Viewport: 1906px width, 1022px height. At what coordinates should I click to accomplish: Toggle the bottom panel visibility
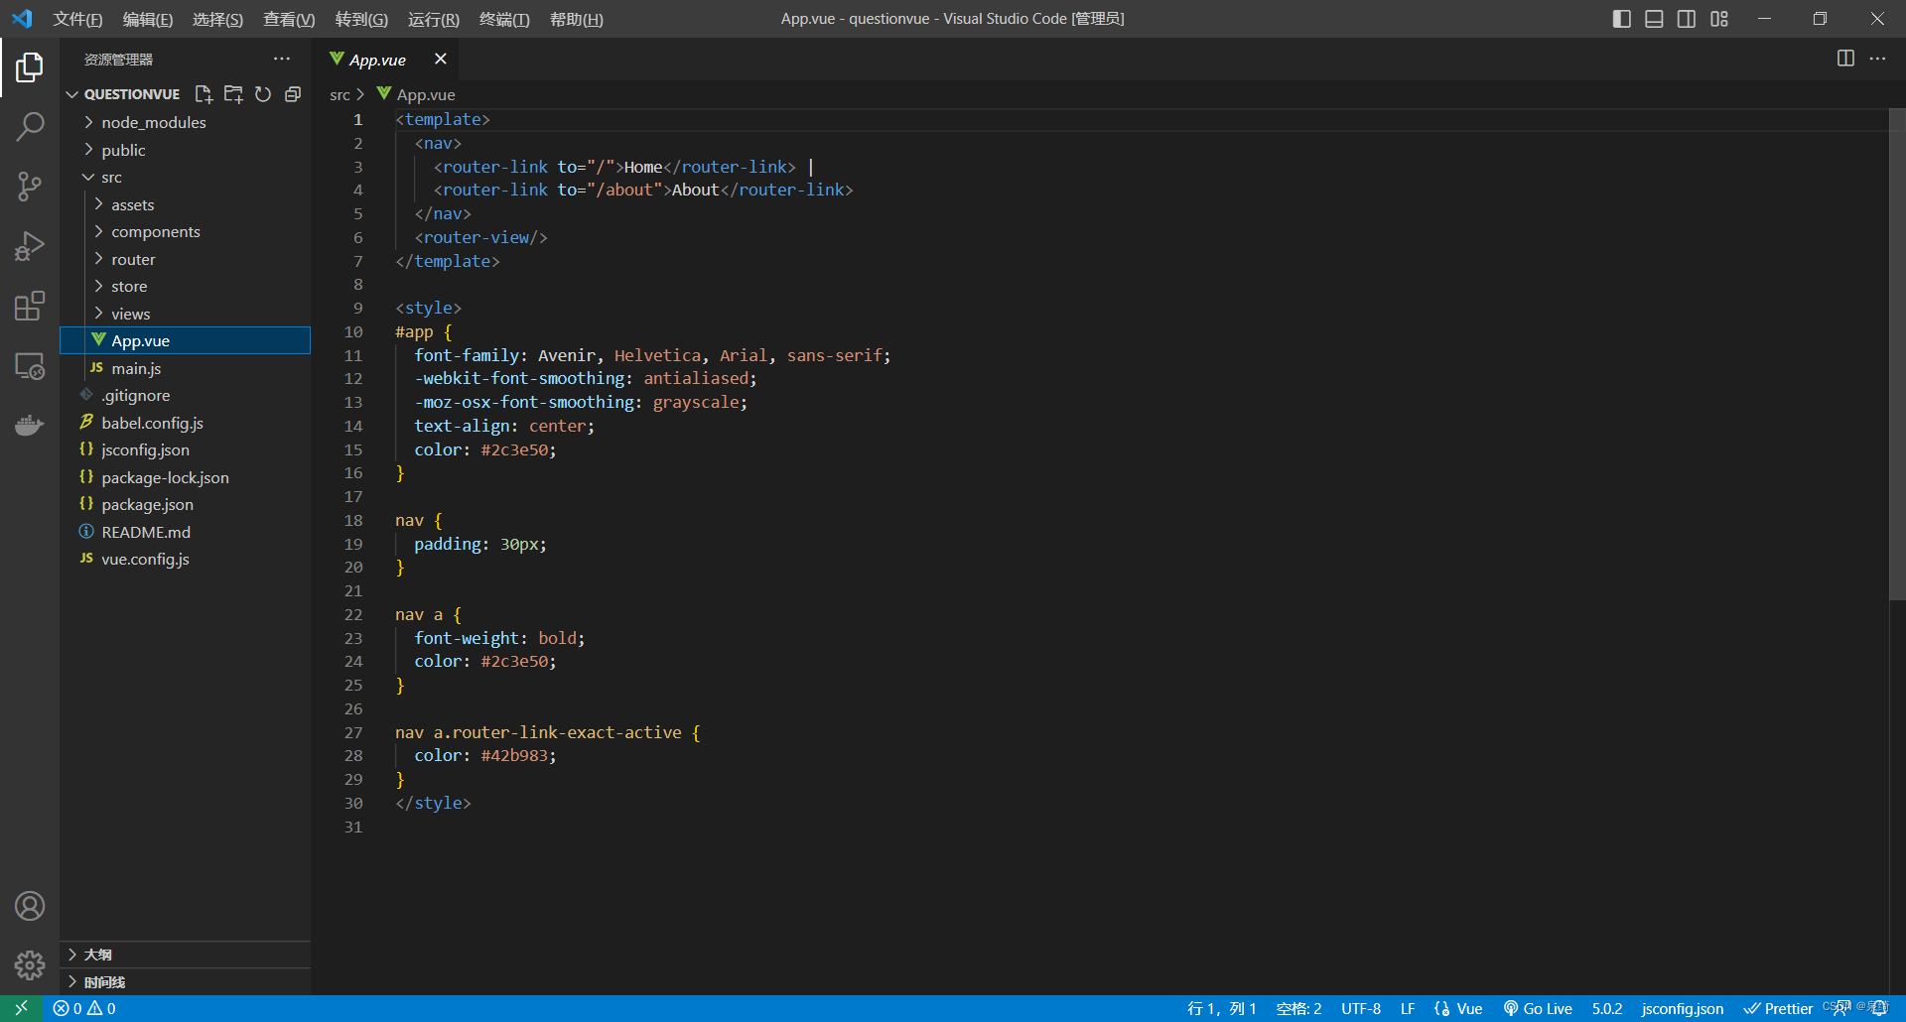(x=1654, y=19)
